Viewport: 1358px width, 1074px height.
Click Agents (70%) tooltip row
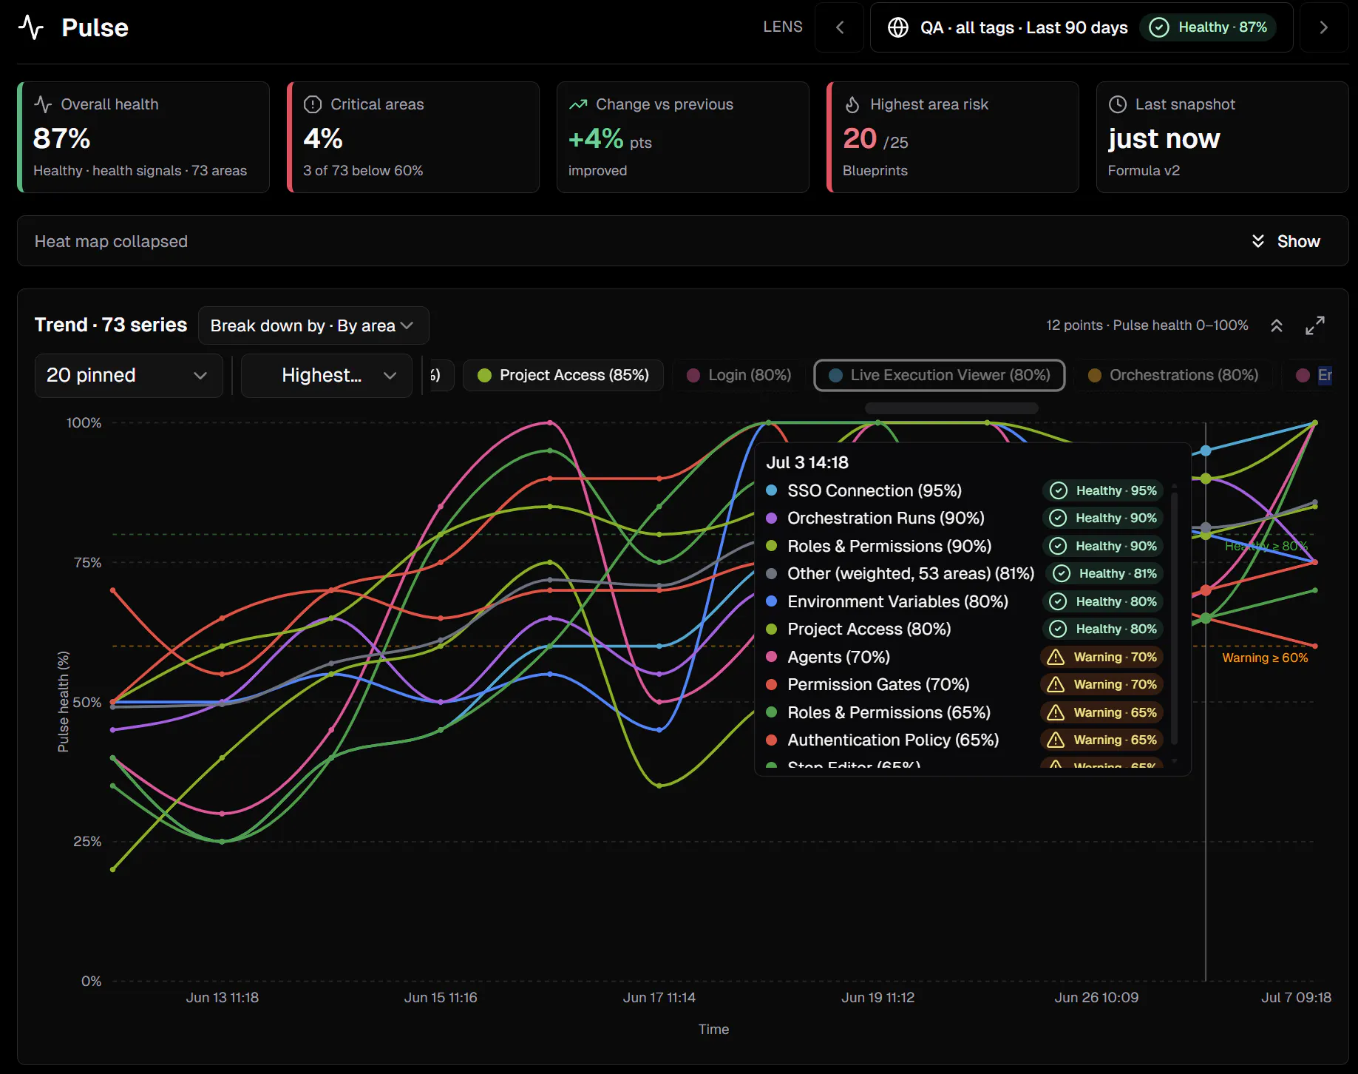964,657
